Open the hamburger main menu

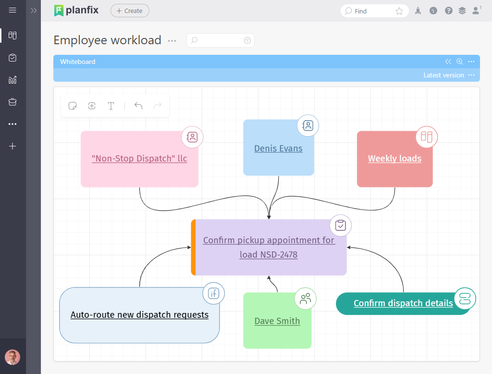12,10
